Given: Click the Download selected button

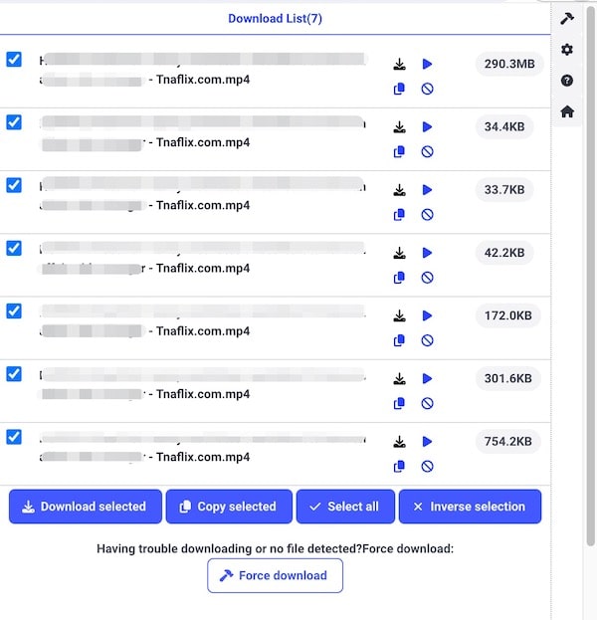Looking at the screenshot, I should pyautogui.click(x=84, y=507).
